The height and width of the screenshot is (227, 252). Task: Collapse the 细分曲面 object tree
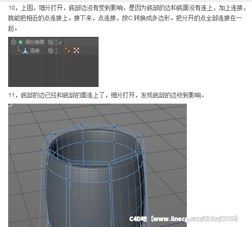pyautogui.click(x=14, y=42)
